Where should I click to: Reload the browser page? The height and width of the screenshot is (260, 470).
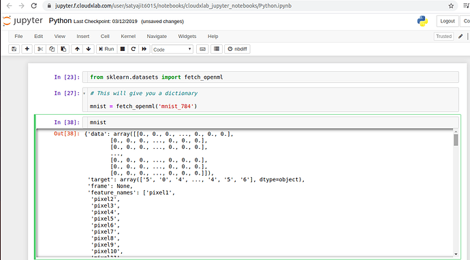[x=34, y=5]
